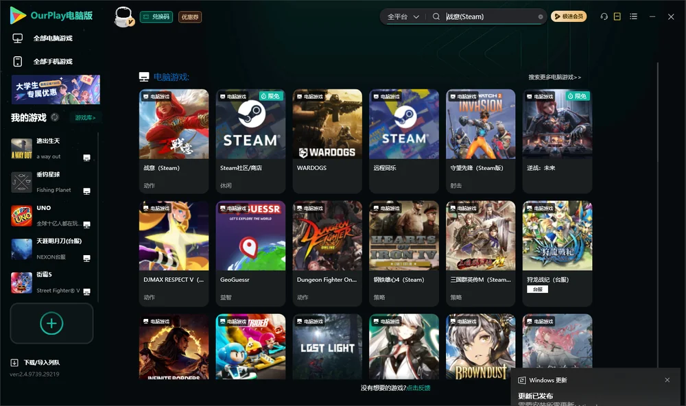Click the PC icon beside 天涯明月刀(台服)
This screenshot has height=406, width=686.
(86, 258)
